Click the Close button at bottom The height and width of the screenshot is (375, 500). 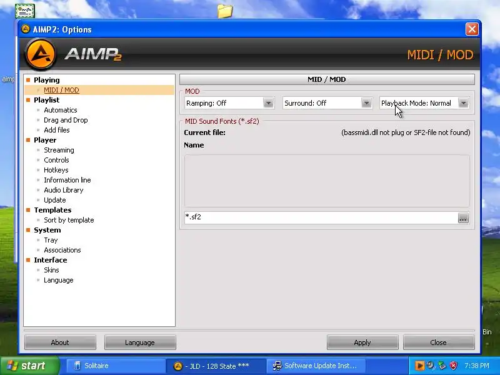tap(439, 342)
